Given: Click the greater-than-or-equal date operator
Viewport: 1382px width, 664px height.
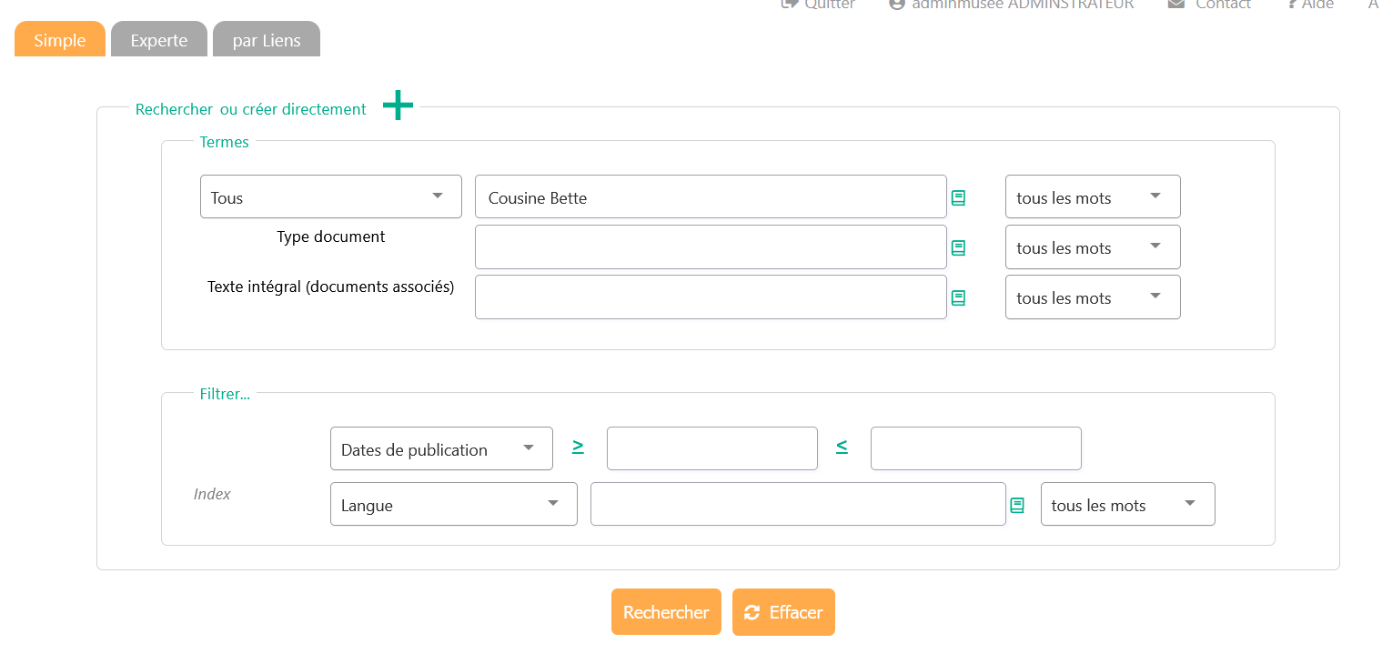Looking at the screenshot, I should pos(578,447).
